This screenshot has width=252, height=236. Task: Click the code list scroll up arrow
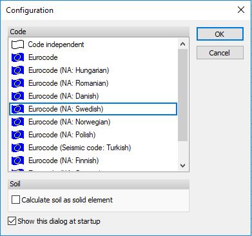coord(183,44)
